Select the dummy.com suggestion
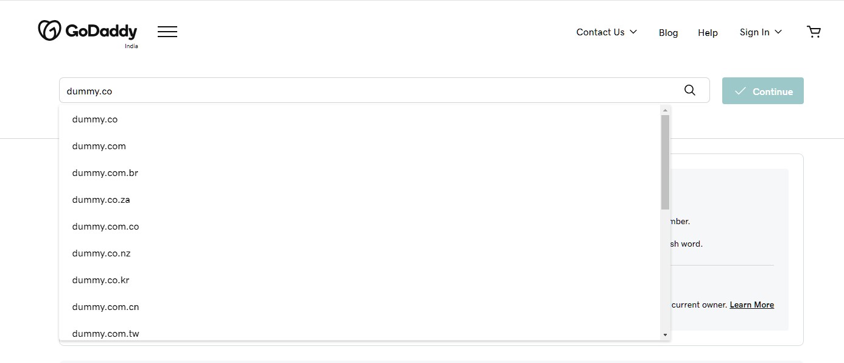The height and width of the screenshot is (363, 844). click(x=99, y=146)
